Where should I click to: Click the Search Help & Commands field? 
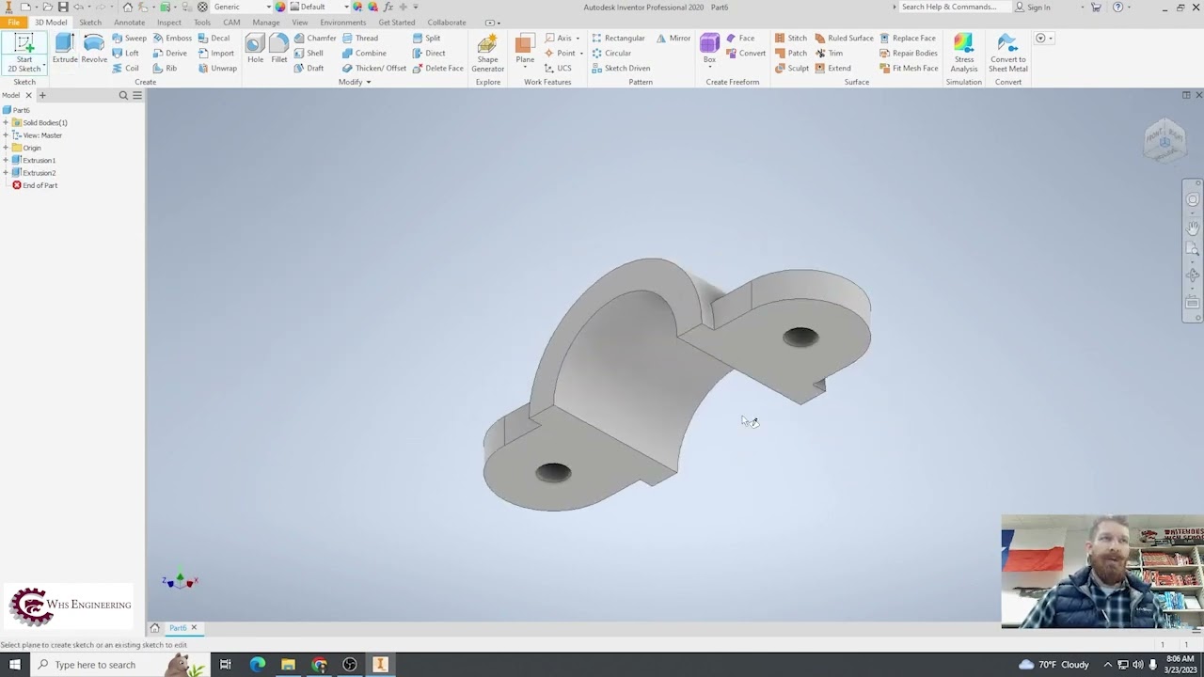pyautogui.click(x=955, y=7)
